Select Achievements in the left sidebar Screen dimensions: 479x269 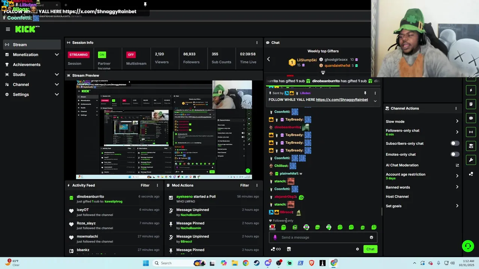point(31,65)
